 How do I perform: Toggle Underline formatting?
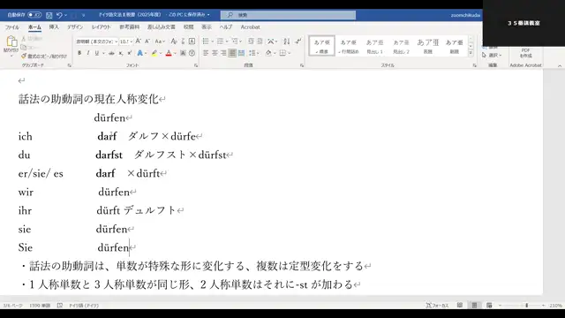point(96,53)
